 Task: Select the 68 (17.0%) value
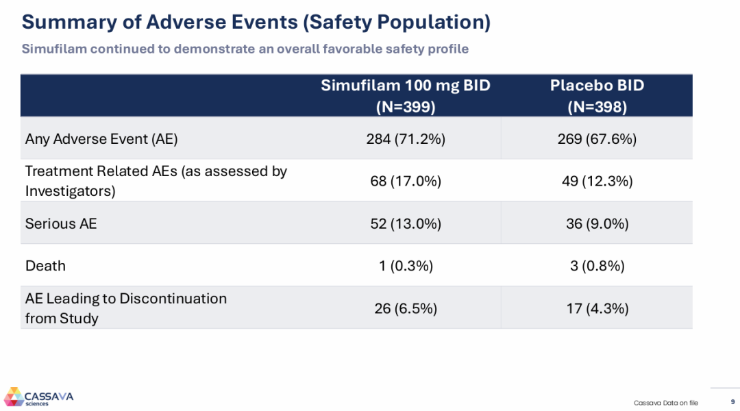(406, 182)
